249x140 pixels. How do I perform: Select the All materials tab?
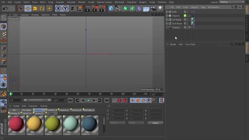14,110
